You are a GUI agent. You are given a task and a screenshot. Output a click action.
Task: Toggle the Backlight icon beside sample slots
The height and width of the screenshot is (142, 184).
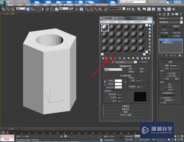coord(150,29)
